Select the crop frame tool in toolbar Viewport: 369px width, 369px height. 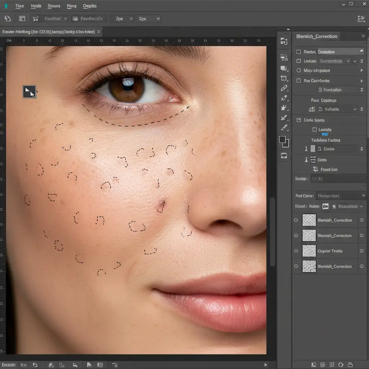coord(284,78)
